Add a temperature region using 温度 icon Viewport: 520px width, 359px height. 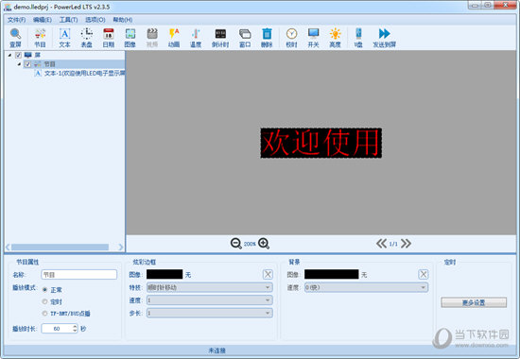tap(196, 34)
